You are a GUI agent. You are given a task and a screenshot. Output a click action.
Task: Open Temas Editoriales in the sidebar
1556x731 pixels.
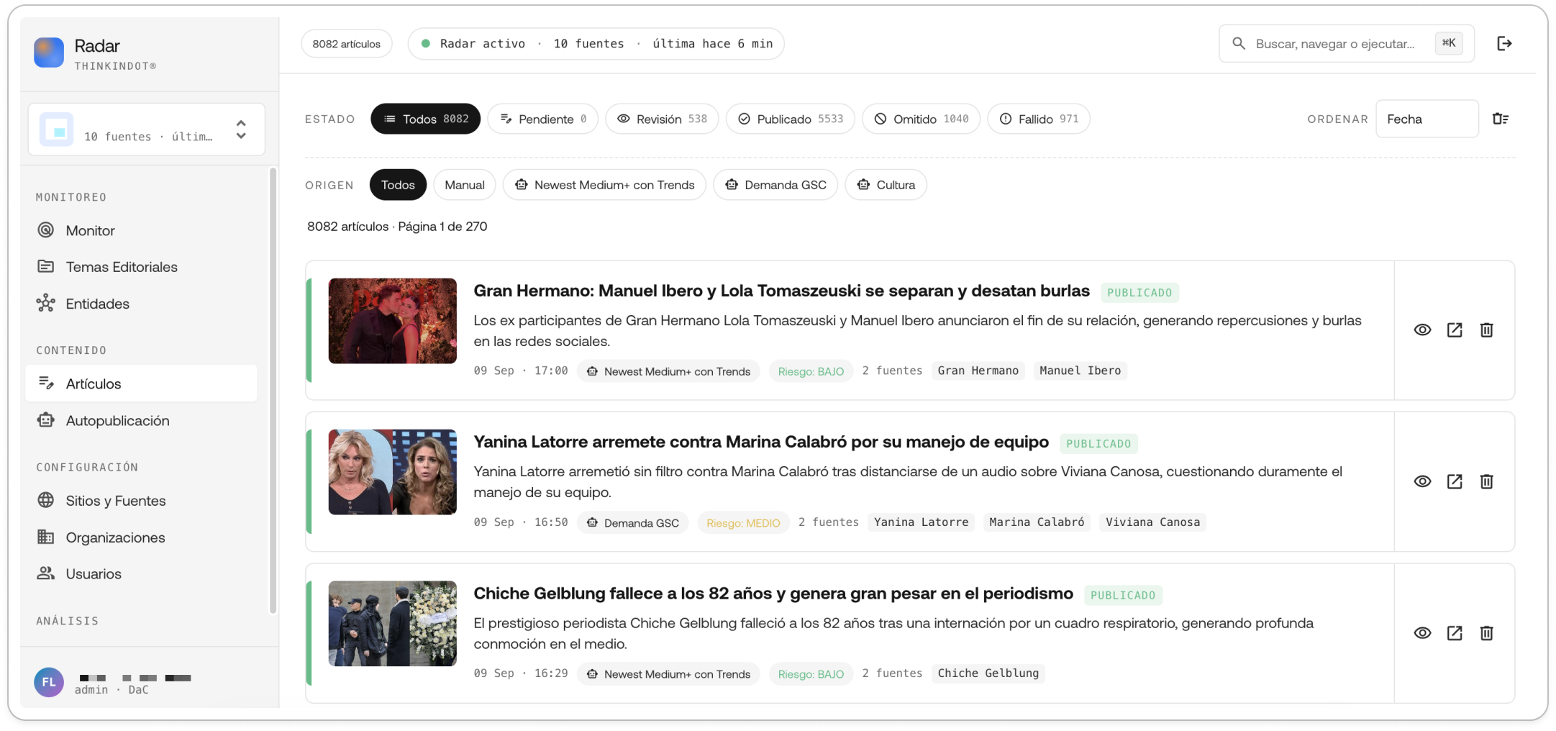click(x=141, y=267)
